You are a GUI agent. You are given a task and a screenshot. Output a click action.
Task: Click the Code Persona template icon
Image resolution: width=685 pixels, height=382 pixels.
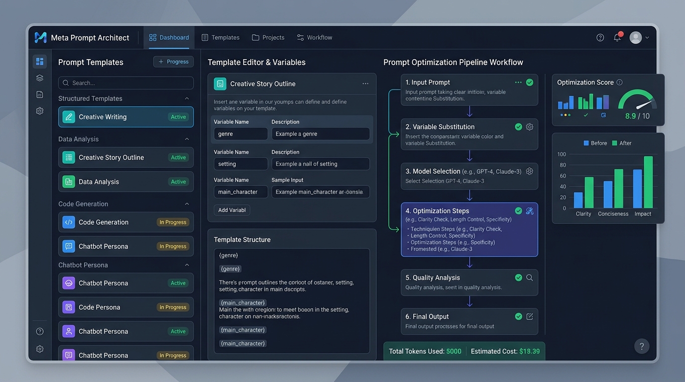69,307
